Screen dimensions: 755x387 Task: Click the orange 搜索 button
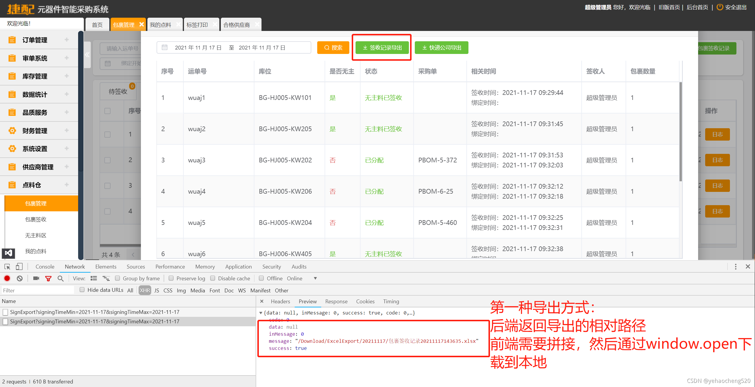point(333,48)
